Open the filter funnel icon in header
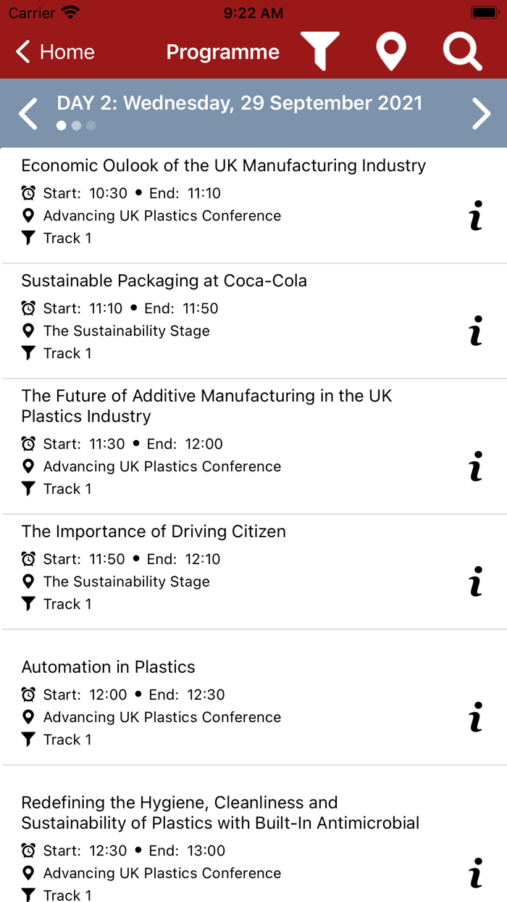Image resolution: width=507 pixels, height=902 pixels. (x=320, y=51)
